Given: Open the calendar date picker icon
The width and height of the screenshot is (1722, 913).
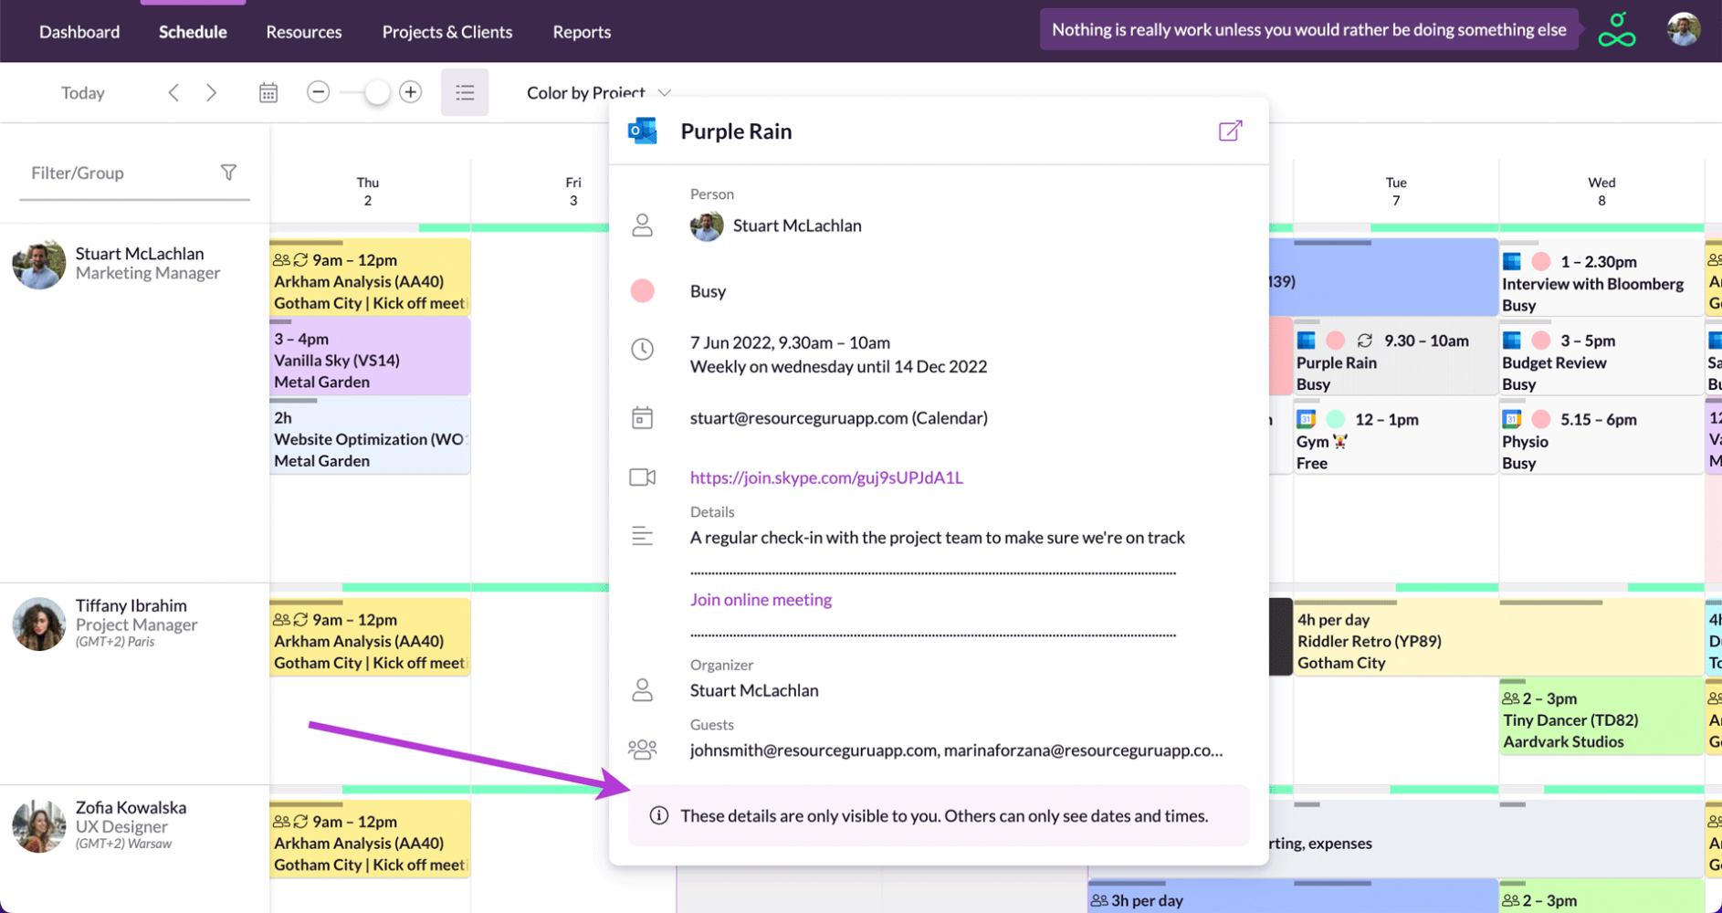Looking at the screenshot, I should coord(268,91).
